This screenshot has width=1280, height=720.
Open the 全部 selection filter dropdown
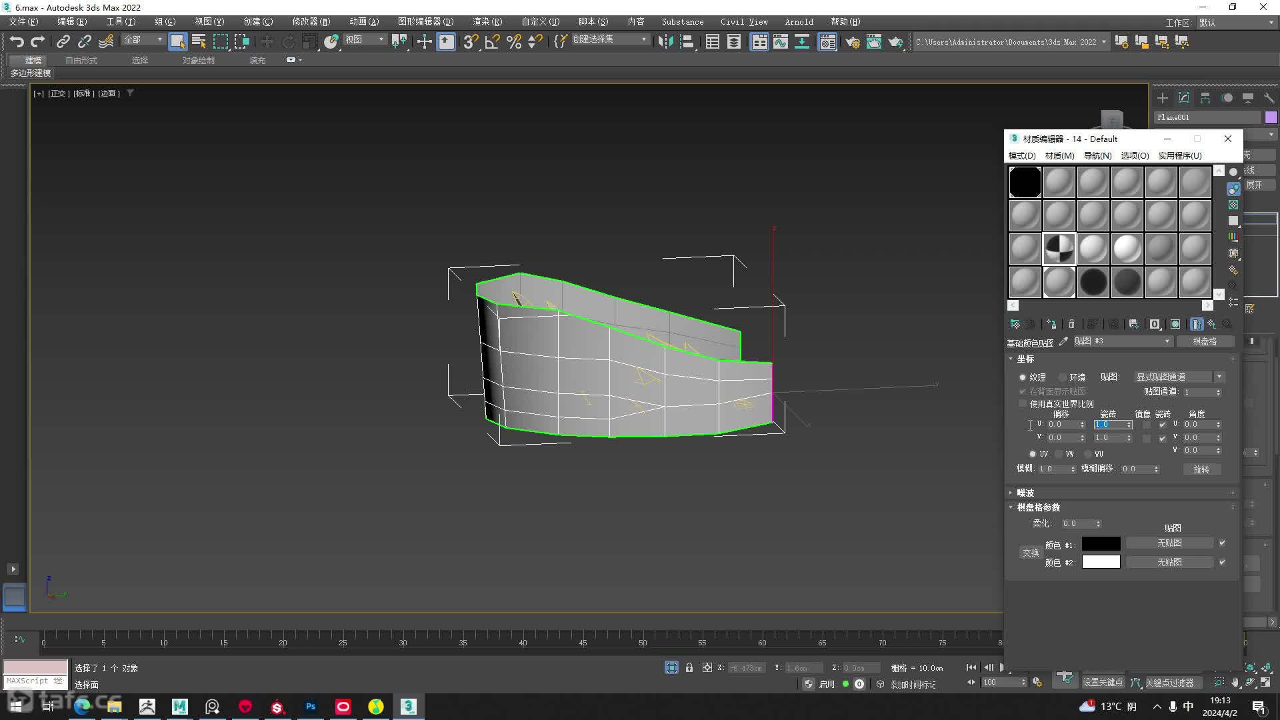[x=143, y=40]
